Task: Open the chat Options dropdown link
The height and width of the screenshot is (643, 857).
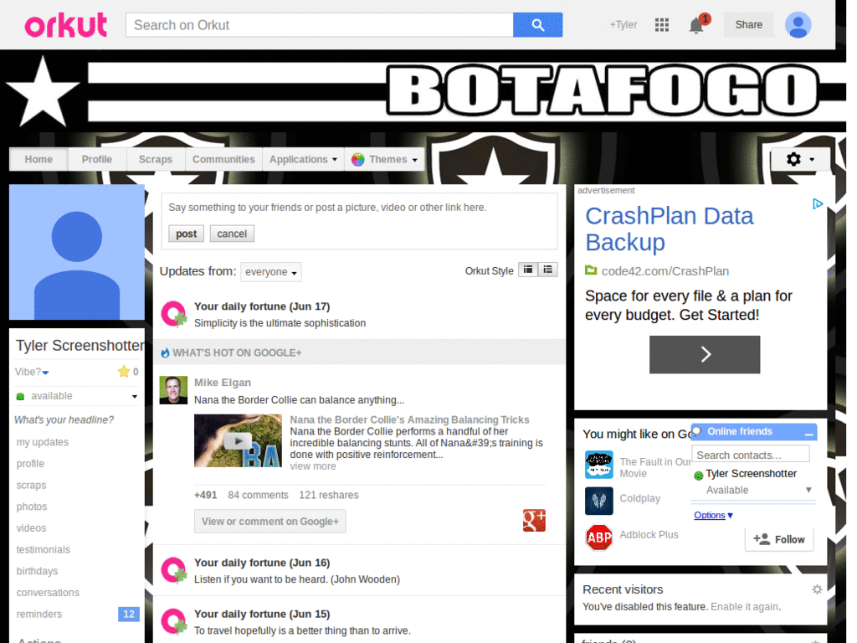Action: point(713,515)
